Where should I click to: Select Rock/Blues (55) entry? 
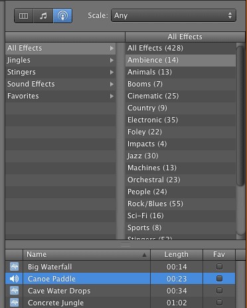coord(181,204)
